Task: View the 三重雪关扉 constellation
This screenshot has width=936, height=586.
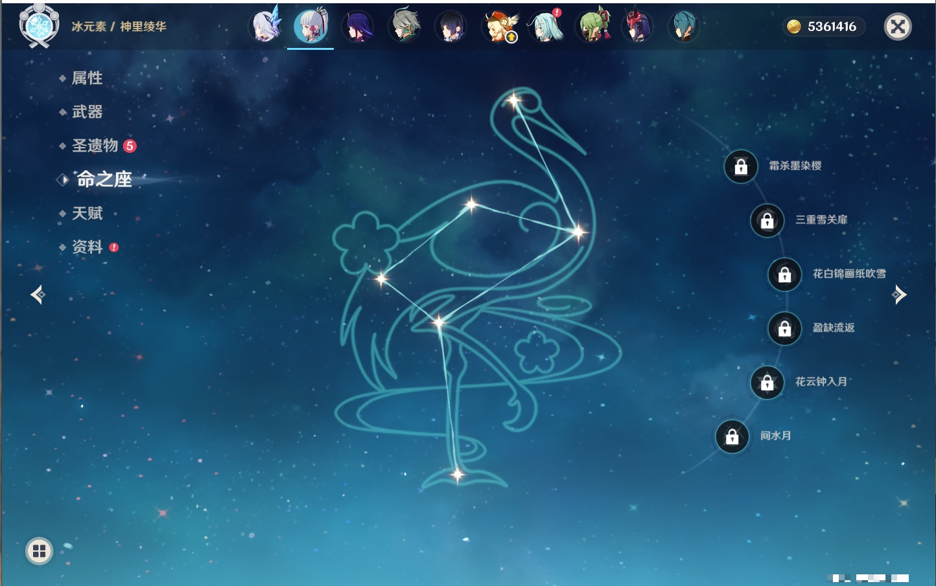Action: [821, 220]
